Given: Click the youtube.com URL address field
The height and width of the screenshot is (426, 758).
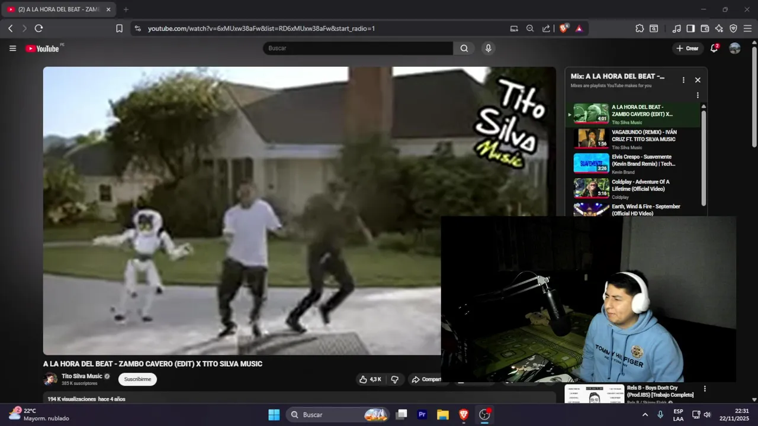Looking at the screenshot, I should (261, 28).
